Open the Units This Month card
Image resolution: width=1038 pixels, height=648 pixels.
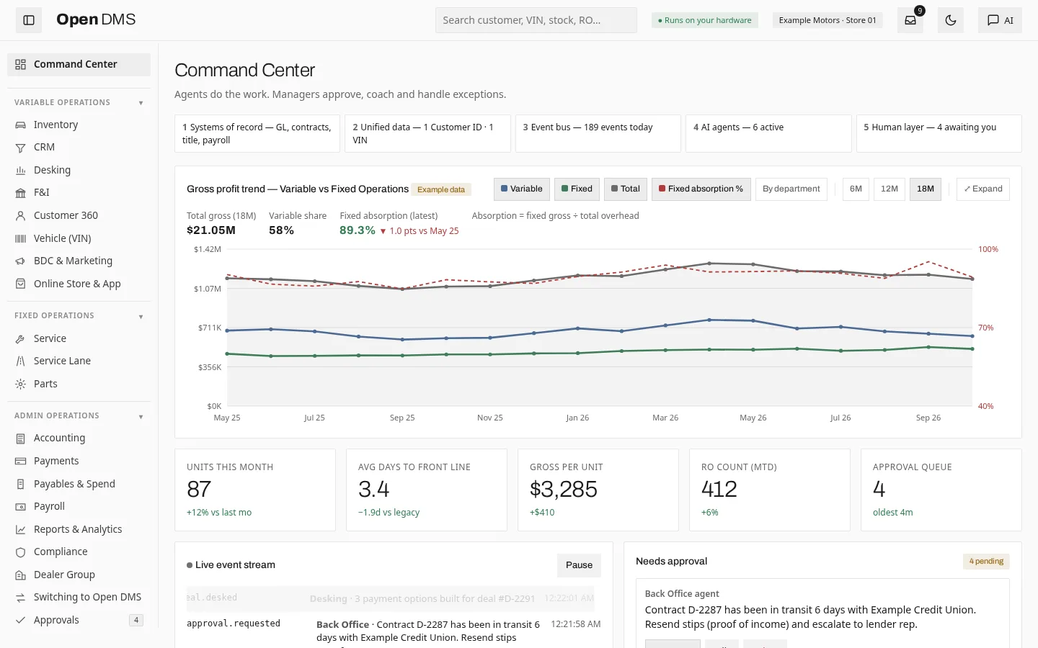pos(254,490)
